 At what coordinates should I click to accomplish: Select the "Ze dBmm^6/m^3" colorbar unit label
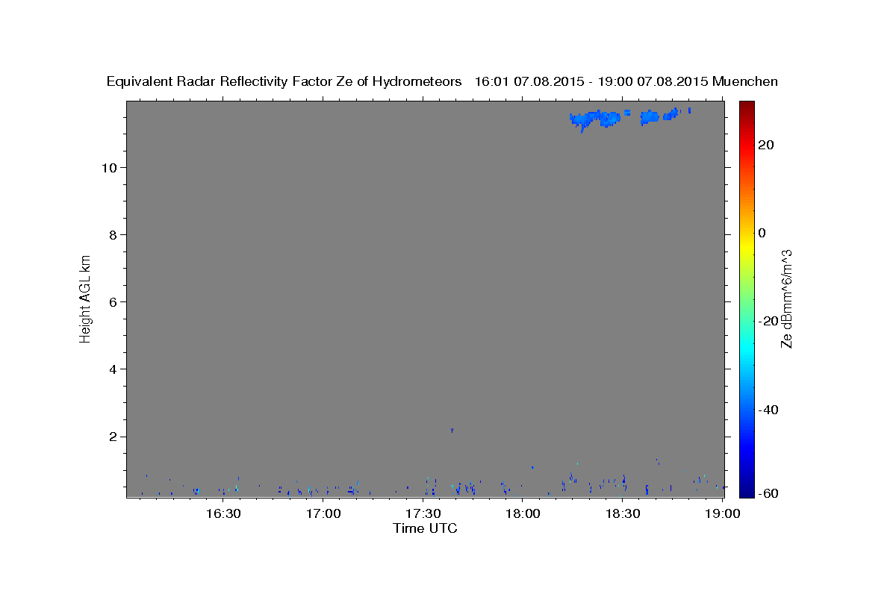pos(786,298)
